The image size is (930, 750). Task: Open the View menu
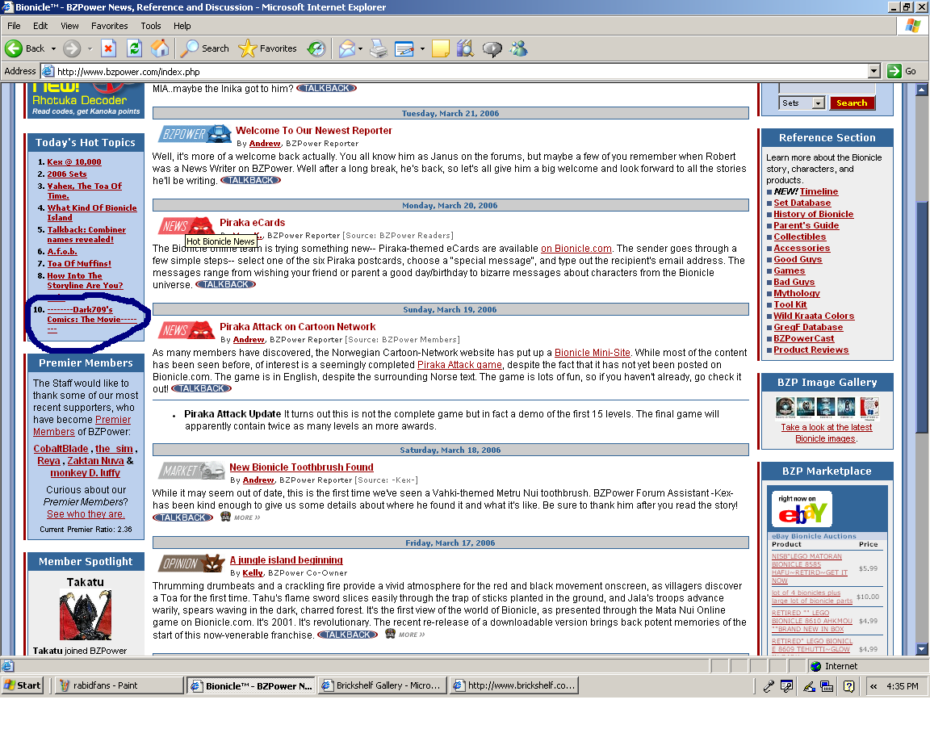69,26
